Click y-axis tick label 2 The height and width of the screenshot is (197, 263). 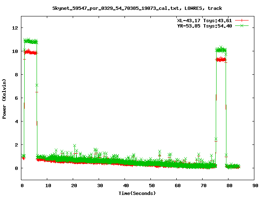pyautogui.click(x=16, y=145)
